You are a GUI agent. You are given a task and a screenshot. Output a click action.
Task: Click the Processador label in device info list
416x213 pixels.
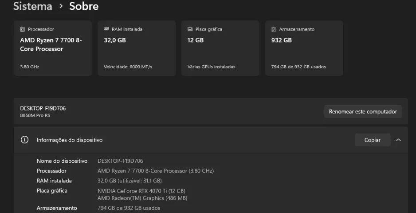51,171
